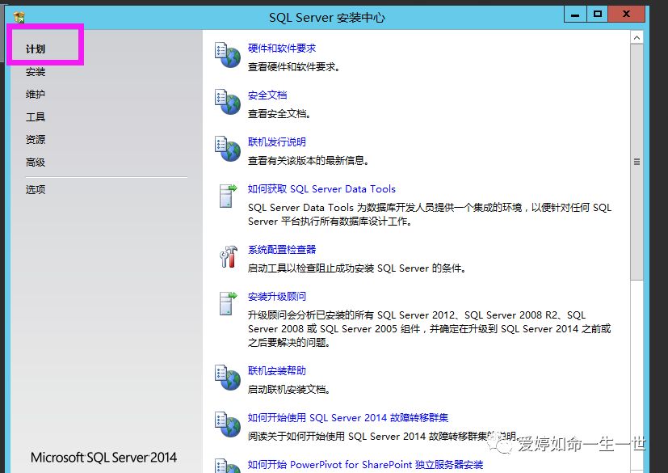Open 如何开始 PowerPivot for SharePoint 独立服务器安装 link

click(366, 464)
